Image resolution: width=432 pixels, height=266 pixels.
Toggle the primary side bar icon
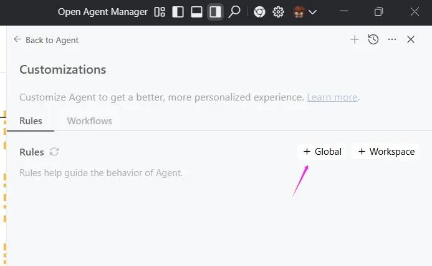(178, 12)
